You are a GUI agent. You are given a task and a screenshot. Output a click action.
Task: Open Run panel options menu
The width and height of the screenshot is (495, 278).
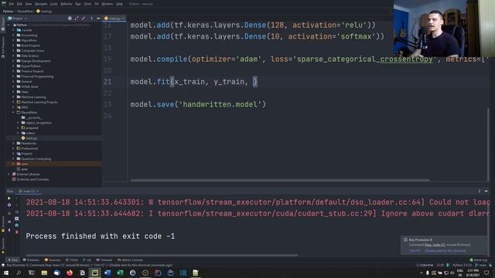point(480,191)
